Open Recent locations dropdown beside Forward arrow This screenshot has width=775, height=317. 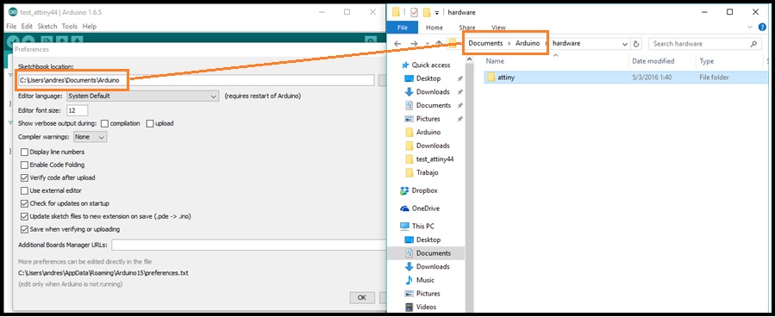[427, 43]
